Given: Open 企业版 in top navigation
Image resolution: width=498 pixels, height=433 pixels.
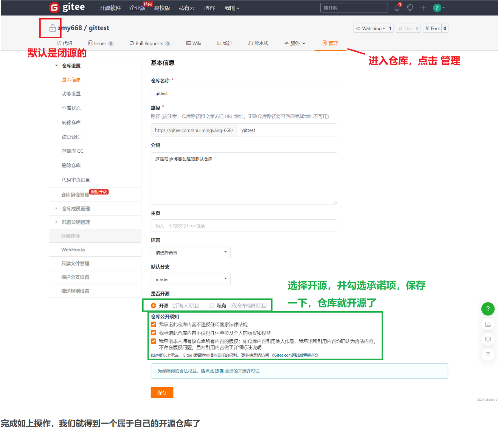Looking at the screenshot, I should 138,8.
